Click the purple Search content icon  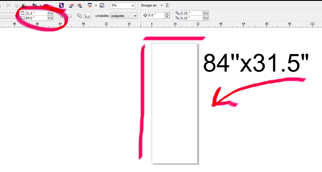click(61, 5)
